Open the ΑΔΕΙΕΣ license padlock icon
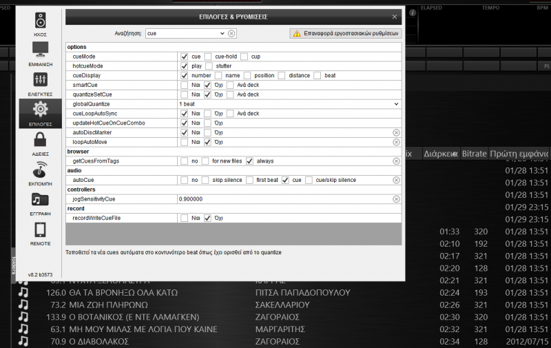Image resolution: width=551 pixels, height=348 pixels. 40,141
